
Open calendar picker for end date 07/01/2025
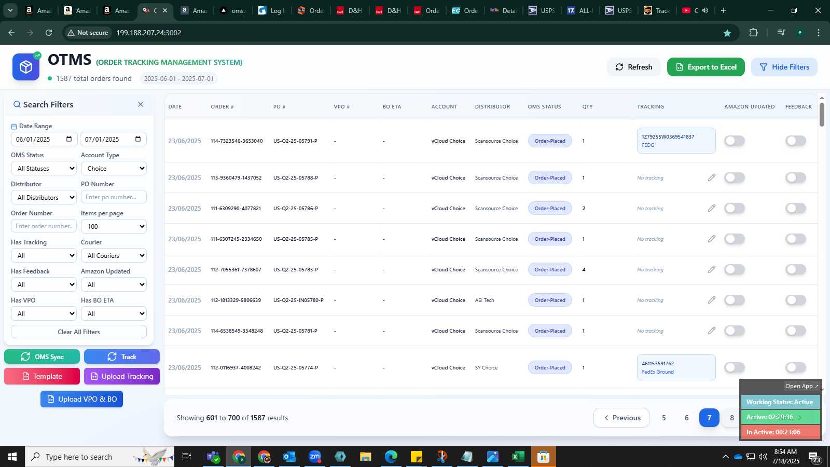click(x=138, y=139)
